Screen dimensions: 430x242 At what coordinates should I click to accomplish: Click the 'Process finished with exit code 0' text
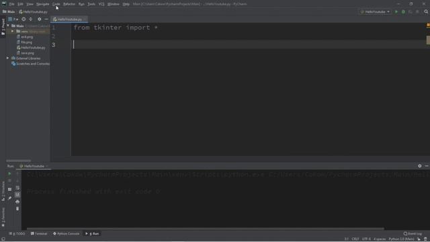click(93, 192)
